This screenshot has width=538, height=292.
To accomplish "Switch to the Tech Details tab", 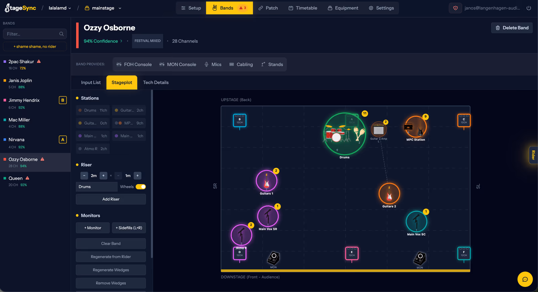I will click(156, 83).
